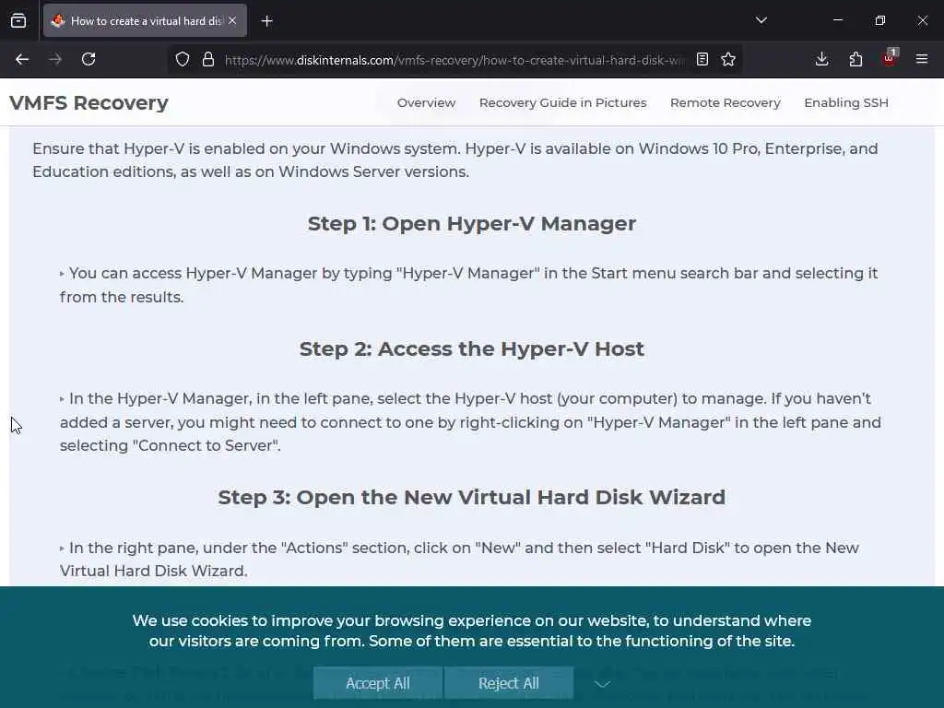Expand cookie options chevron
The width and height of the screenshot is (944, 708).
pos(603,684)
